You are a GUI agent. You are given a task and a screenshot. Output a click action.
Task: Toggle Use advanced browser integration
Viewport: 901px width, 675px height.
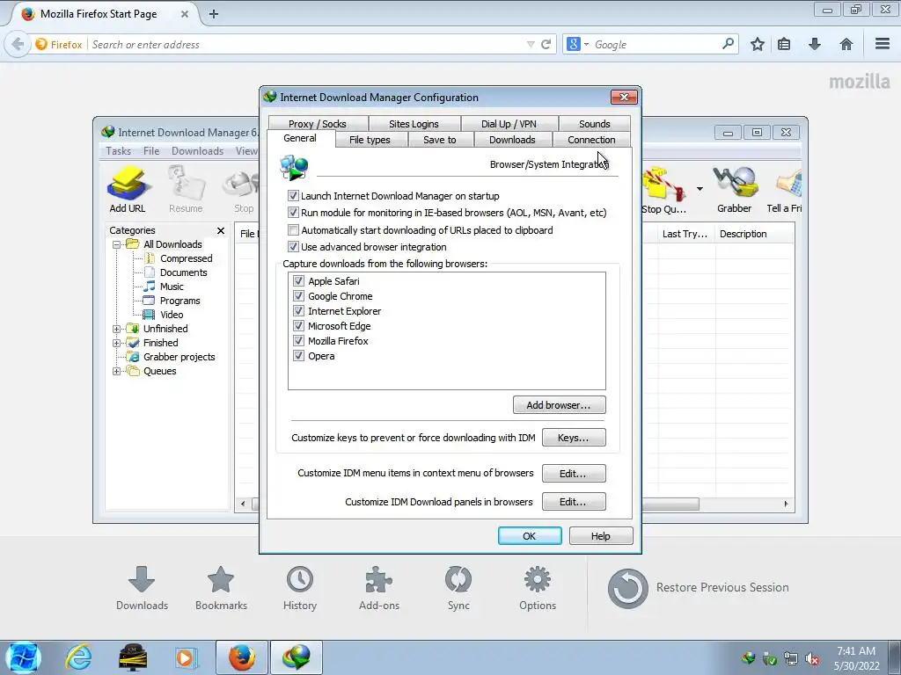tap(293, 247)
